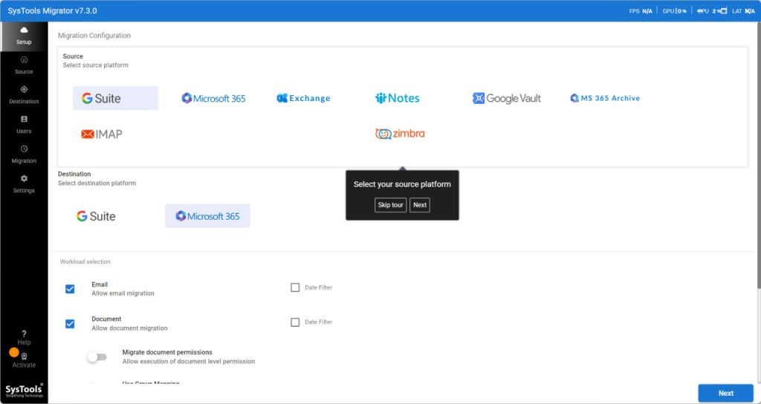Select Microsoft 365 as destination platform
The width and height of the screenshot is (761, 404).
point(207,216)
